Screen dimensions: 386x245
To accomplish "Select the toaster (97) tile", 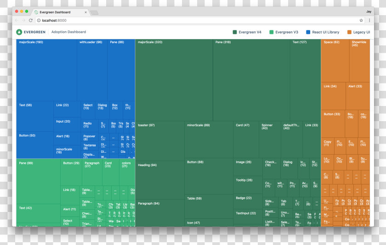I will coord(160,141).
